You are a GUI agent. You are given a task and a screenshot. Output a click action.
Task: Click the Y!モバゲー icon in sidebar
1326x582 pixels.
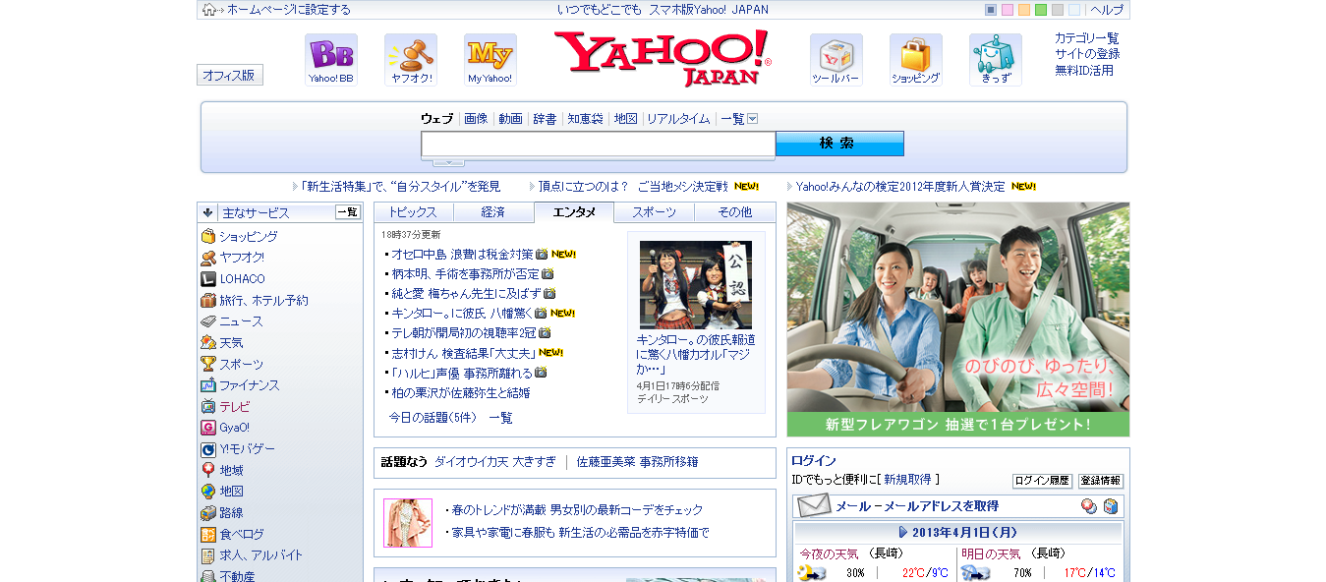click(x=208, y=448)
